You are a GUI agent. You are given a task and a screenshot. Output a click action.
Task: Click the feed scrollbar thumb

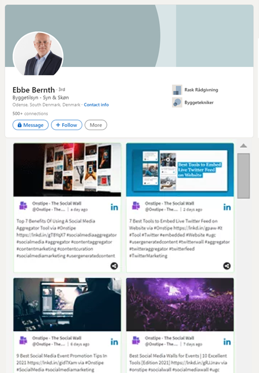[x=243, y=176]
